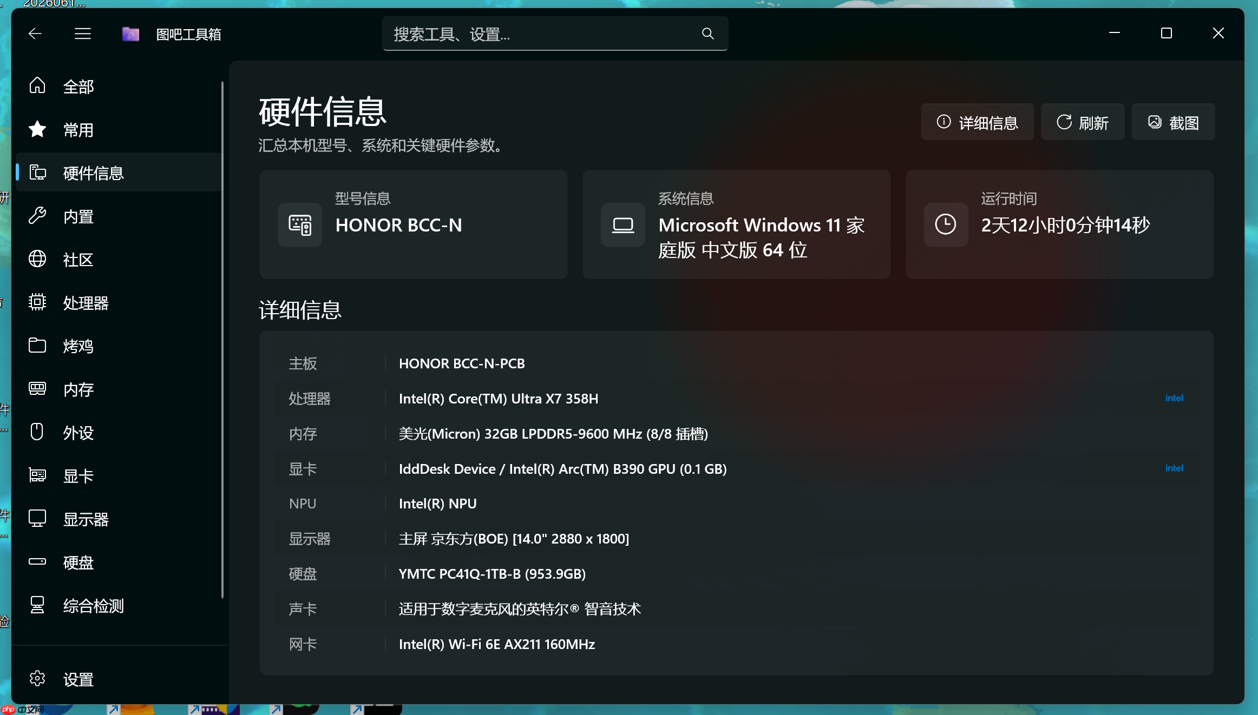Select the YMTC PC41Q-1TB-B disk value
The width and height of the screenshot is (1258, 715).
click(492, 574)
